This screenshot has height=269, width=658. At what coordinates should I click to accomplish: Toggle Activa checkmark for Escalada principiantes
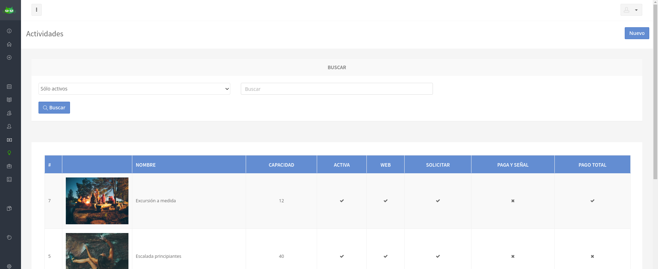pos(342,256)
